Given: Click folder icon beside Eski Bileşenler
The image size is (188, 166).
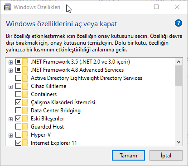Looking at the screenshot, I should point(25,119).
